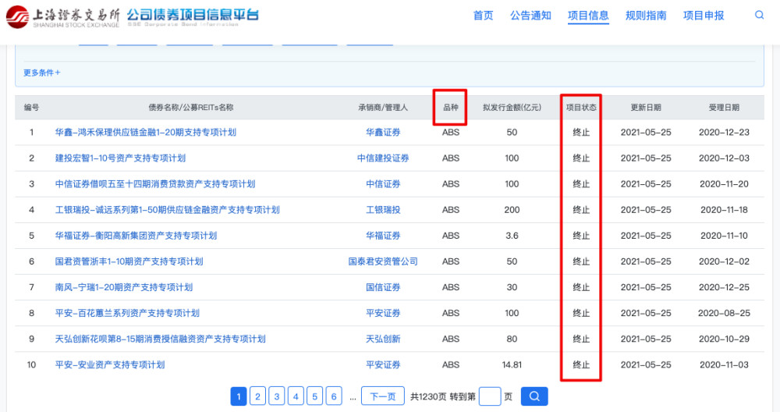Open 建投宏智1-10号资产支持专项计划 link
This screenshot has width=780, height=412.
[120, 158]
